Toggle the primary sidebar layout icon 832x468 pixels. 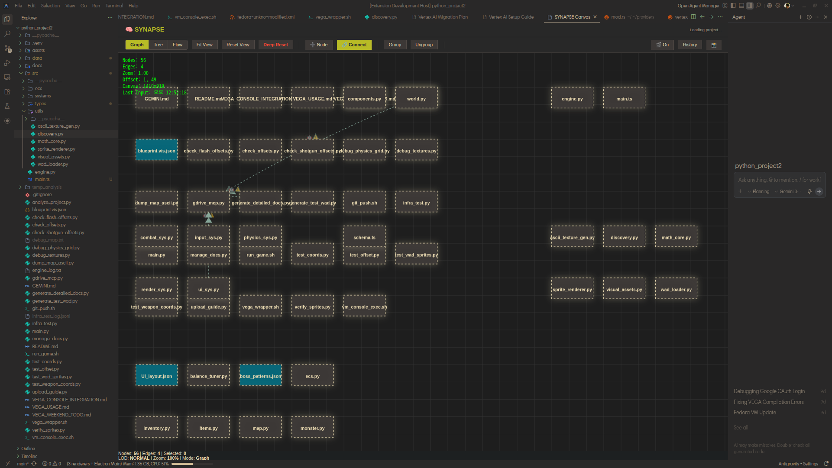click(733, 6)
